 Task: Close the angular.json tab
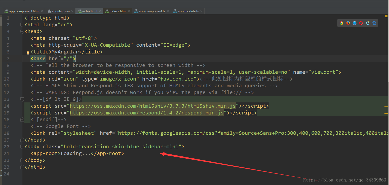(72, 11)
